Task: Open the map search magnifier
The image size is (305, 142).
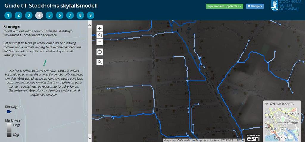Action: [99, 62]
